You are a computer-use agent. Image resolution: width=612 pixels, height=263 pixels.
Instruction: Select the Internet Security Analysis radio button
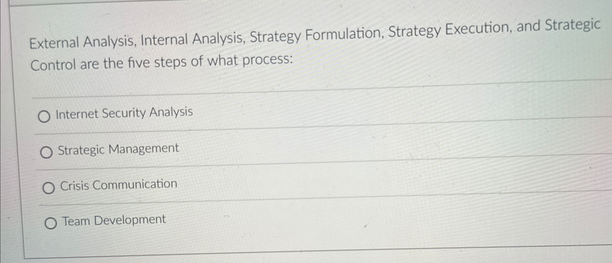pos(46,115)
